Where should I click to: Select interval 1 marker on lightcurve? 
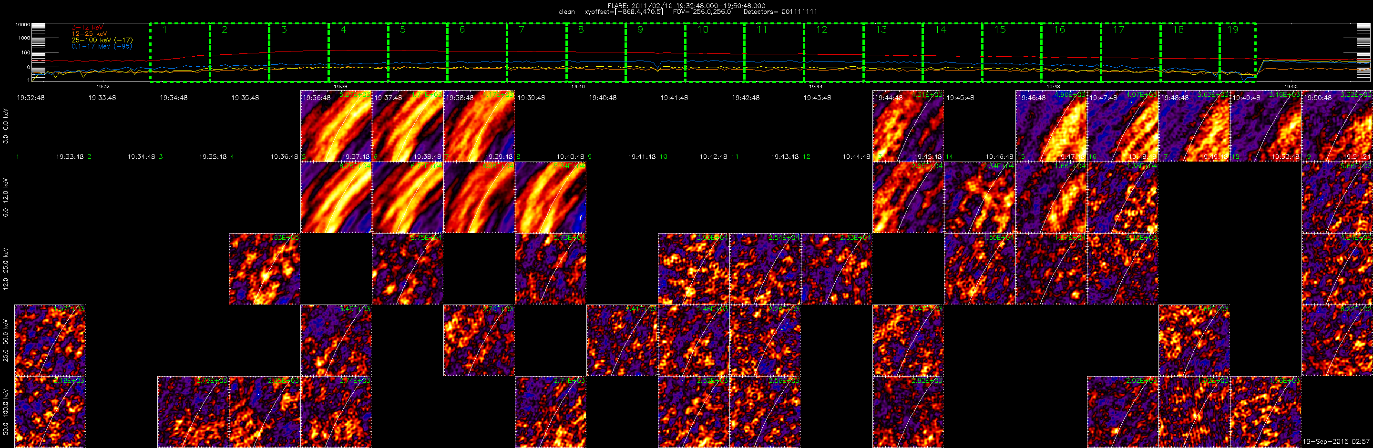164,30
